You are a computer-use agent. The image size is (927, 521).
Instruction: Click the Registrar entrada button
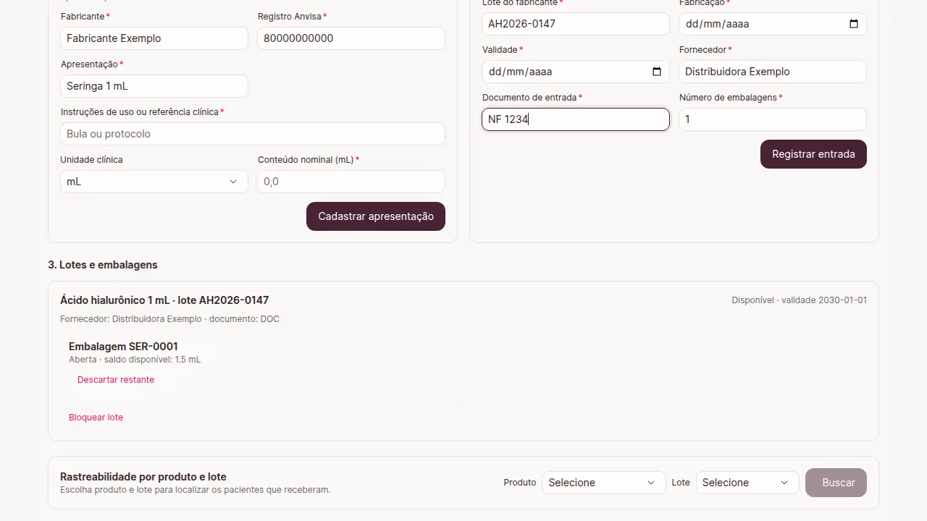pyautogui.click(x=813, y=154)
